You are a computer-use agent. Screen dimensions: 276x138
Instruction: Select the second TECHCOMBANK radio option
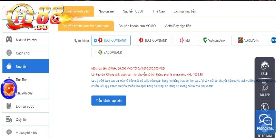pyautogui.click(x=136, y=40)
